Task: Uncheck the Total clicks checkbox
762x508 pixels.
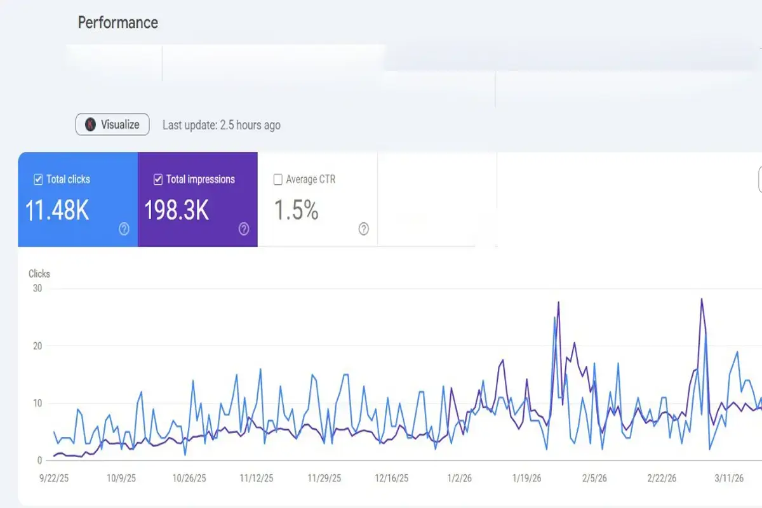Action: coord(38,180)
